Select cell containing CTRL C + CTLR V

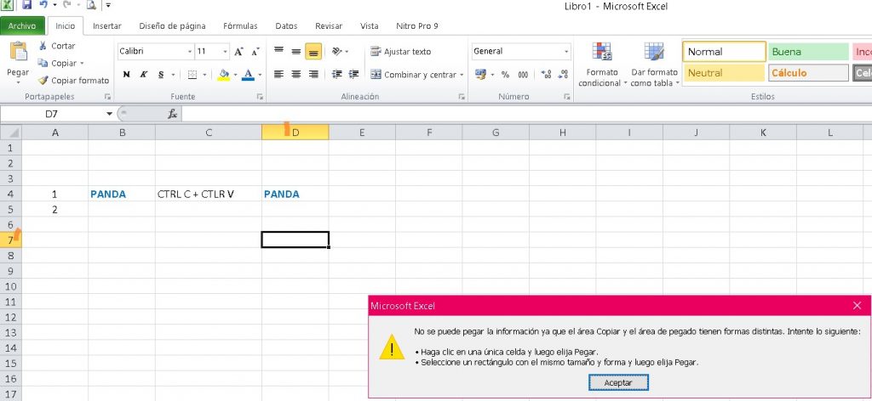point(209,194)
